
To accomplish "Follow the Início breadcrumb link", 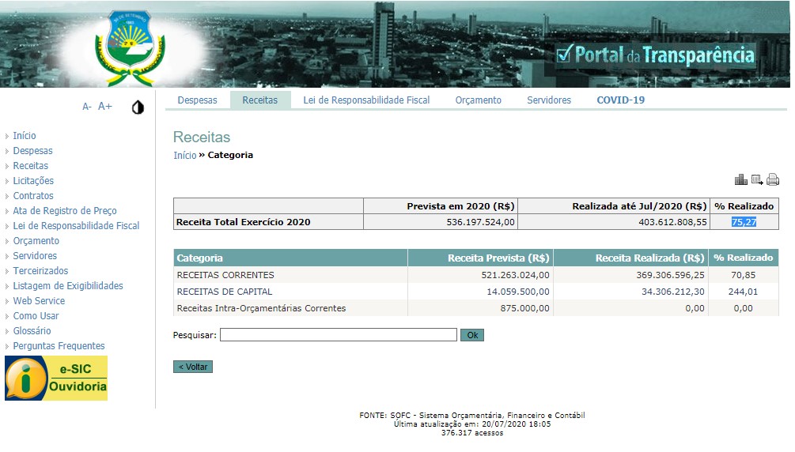I will [184, 156].
